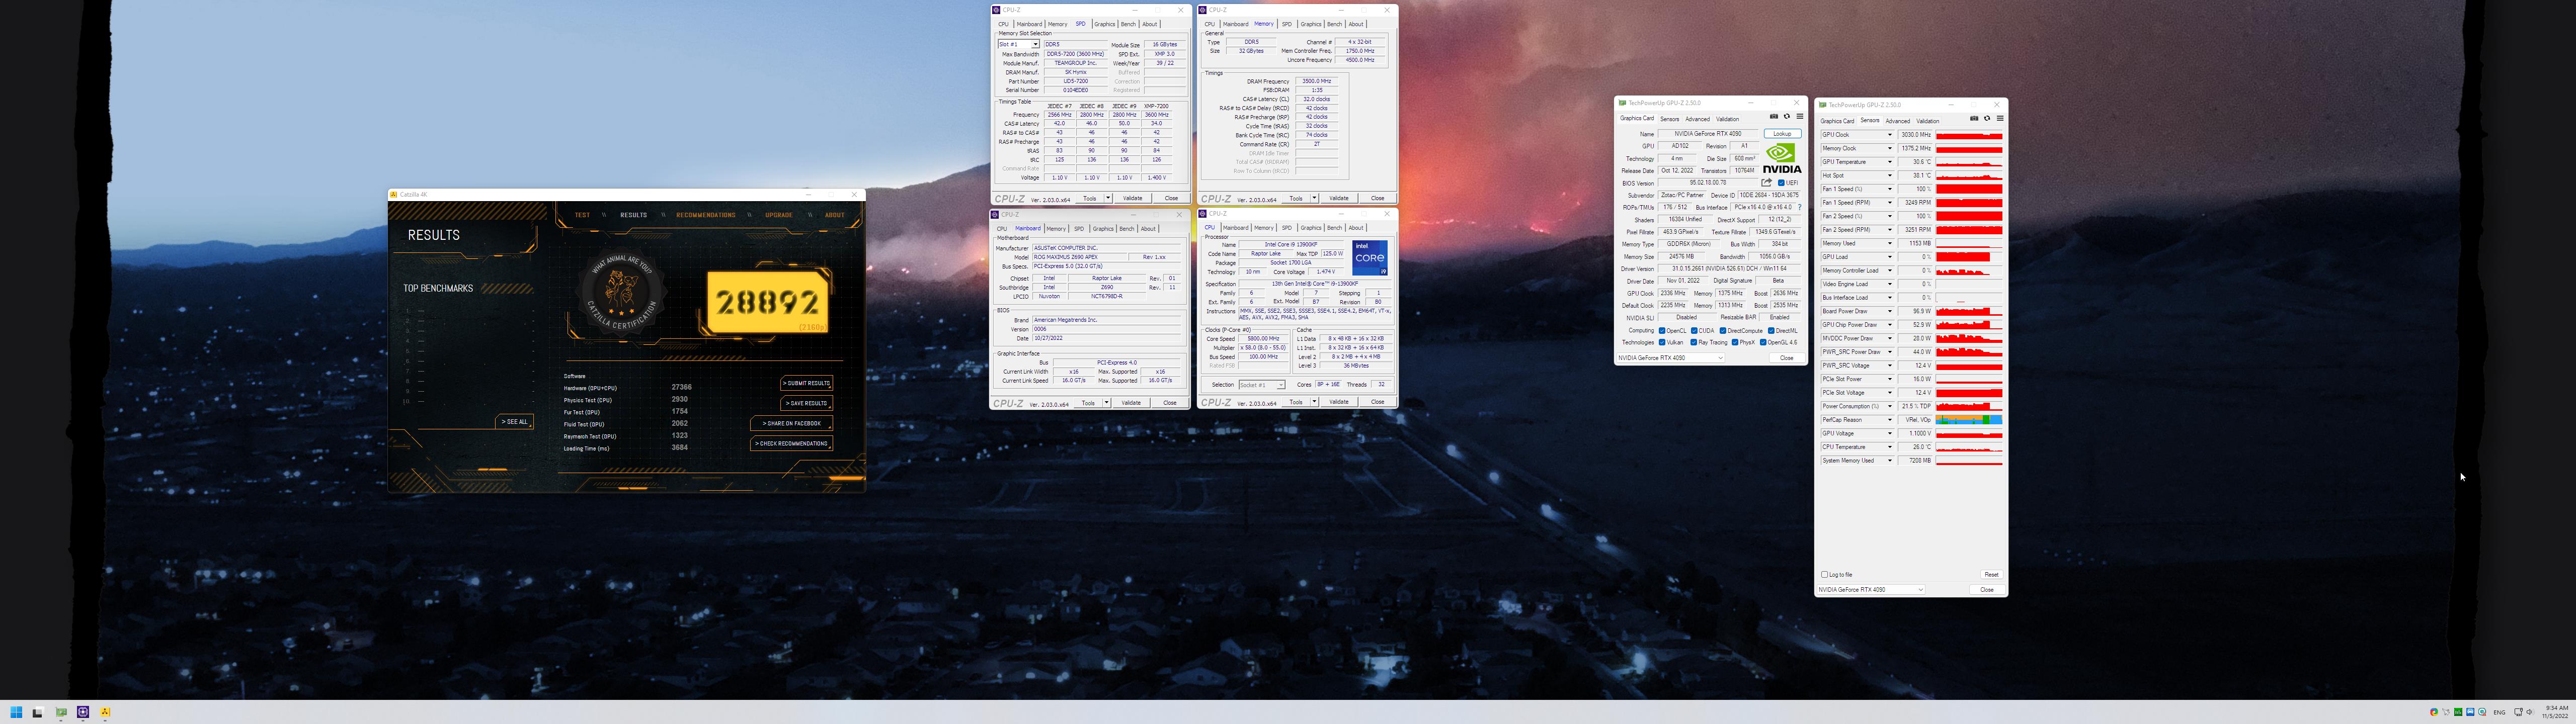This screenshot has height=724, width=2576.
Task: Click See All under Top Benchmarks
Action: (x=514, y=422)
